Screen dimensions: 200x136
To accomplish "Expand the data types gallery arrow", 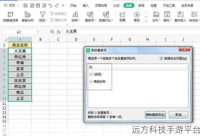I will pos(146,21).
